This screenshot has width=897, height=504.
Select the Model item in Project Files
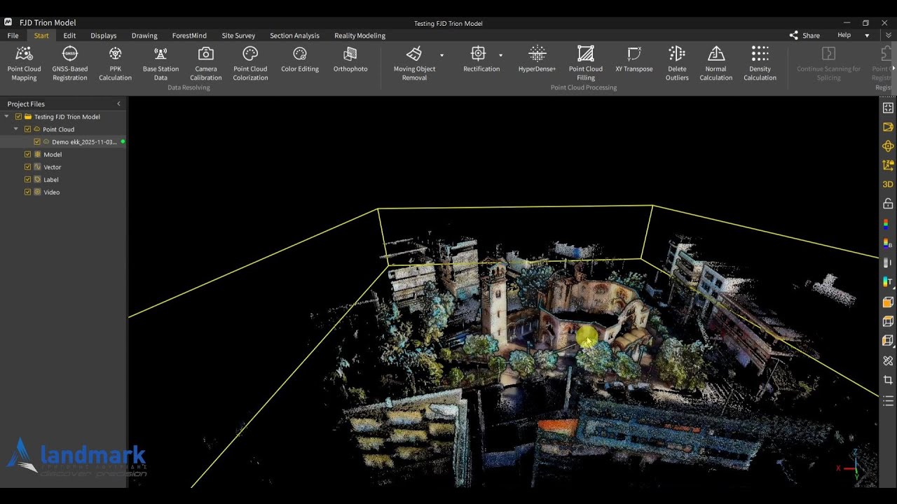click(x=53, y=155)
